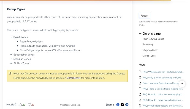Open FAQ: What audio outputs or devices
This screenshot has width=190, height=109.
[163, 106]
